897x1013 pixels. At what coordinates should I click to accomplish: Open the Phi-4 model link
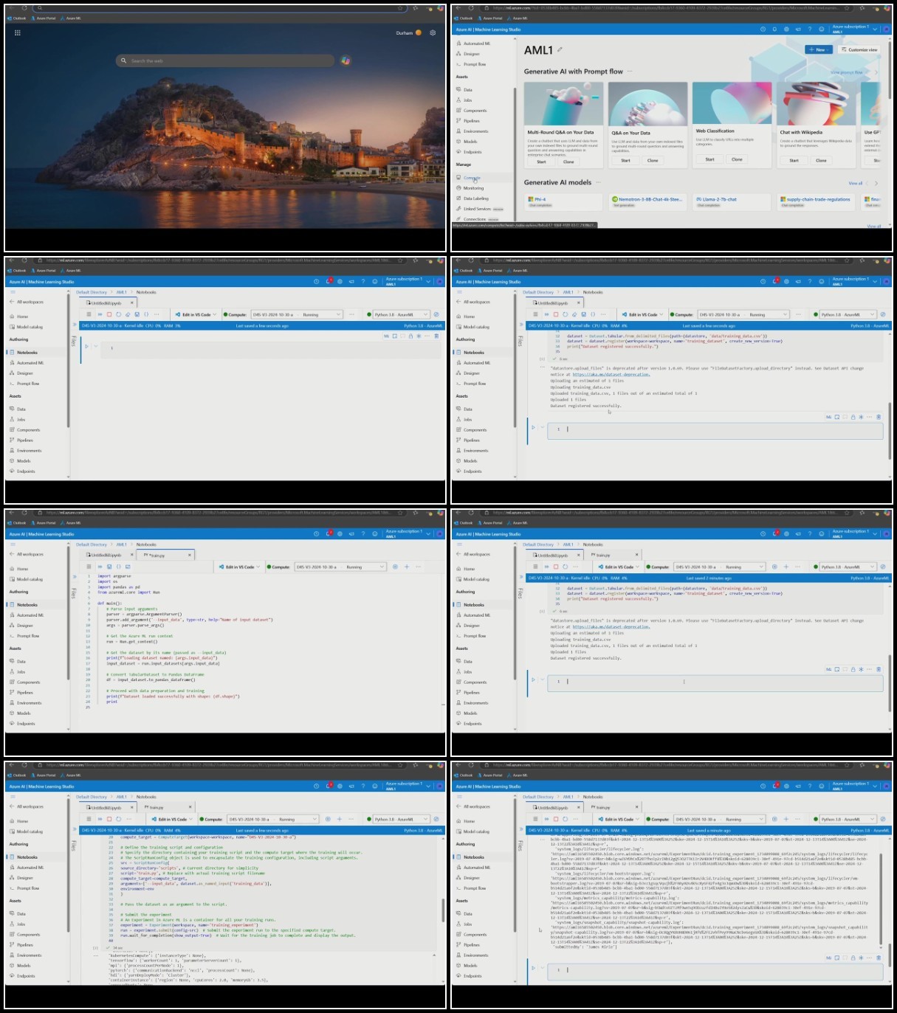coord(539,199)
